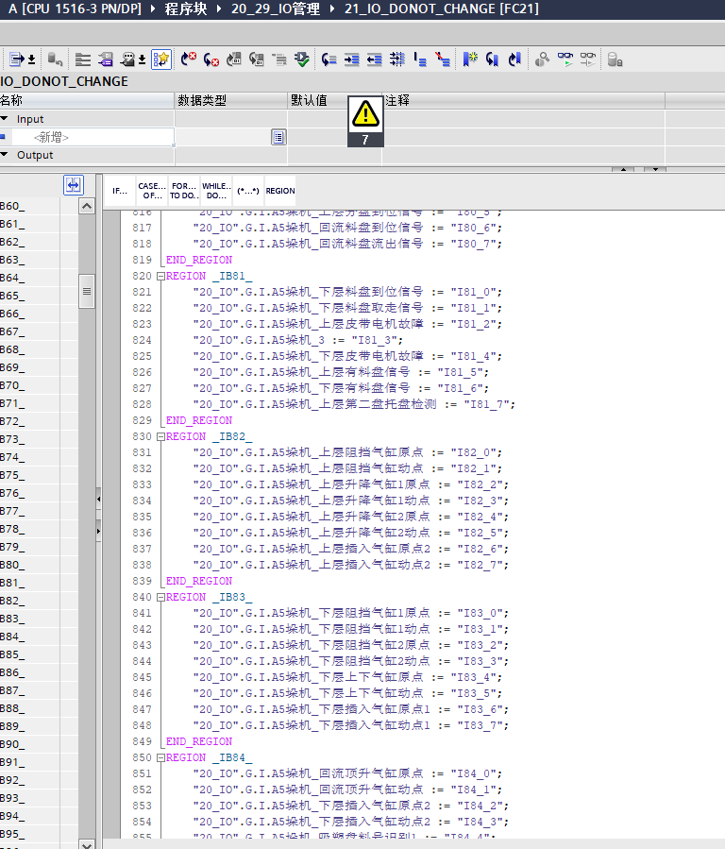Click the block-update icon right of the red-X arrows
The image size is (725, 849).
[234, 59]
